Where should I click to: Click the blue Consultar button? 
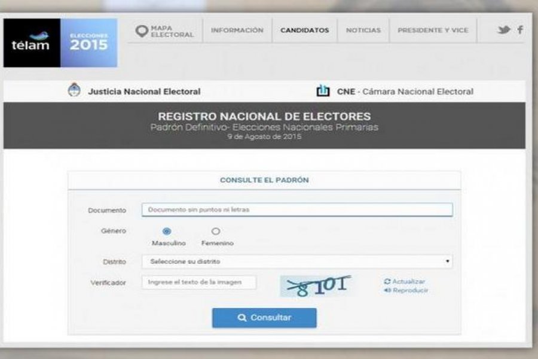coord(264,318)
